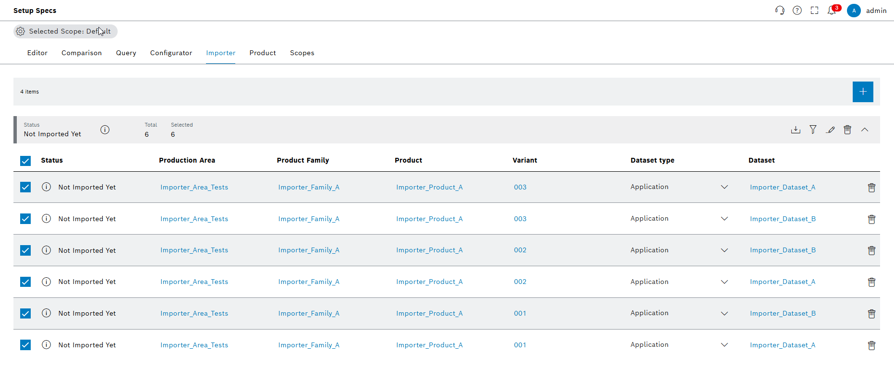Select the Importer tab
The height and width of the screenshot is (366, 894).
(x=221, y=53)
